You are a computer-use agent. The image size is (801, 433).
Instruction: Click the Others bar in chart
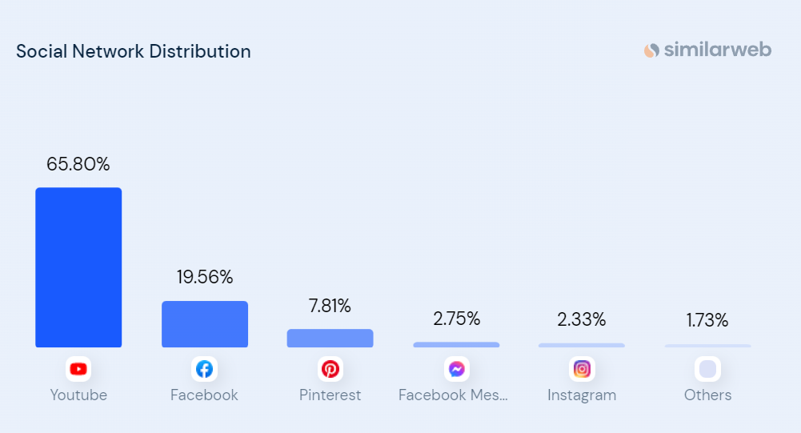pos(708,346)
